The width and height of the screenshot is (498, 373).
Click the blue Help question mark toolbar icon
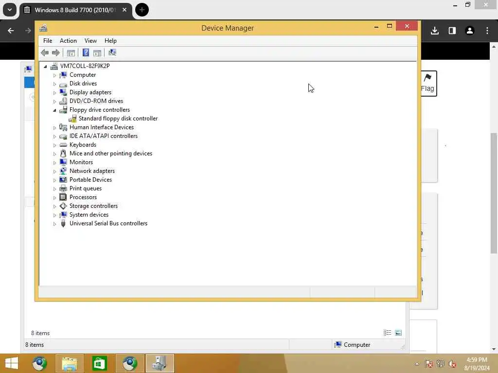pyautogui.click(x=86, y=52)
